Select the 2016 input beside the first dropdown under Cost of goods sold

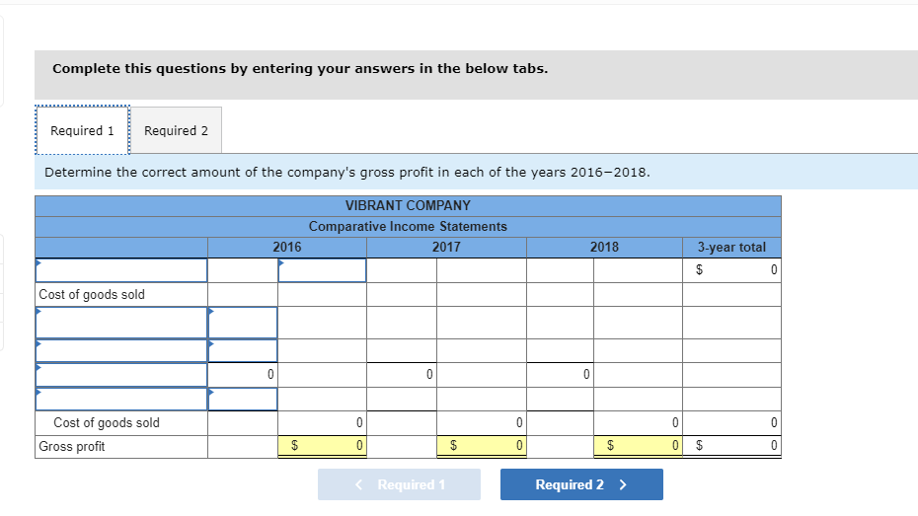point(243,323)
